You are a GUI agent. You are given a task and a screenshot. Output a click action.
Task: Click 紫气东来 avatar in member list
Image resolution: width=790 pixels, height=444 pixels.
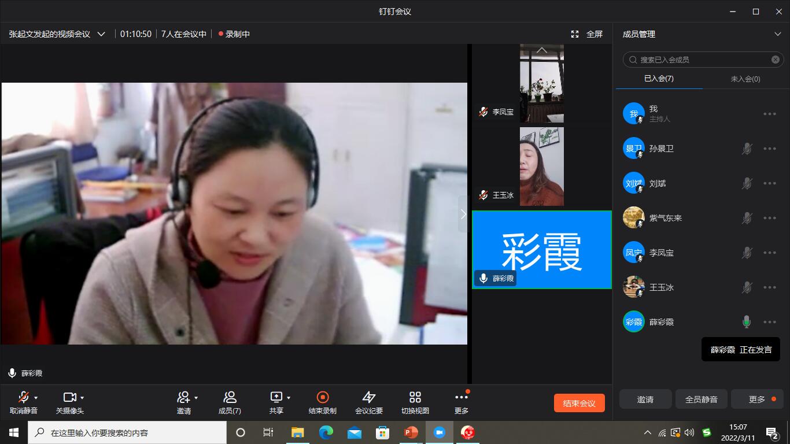634,217
